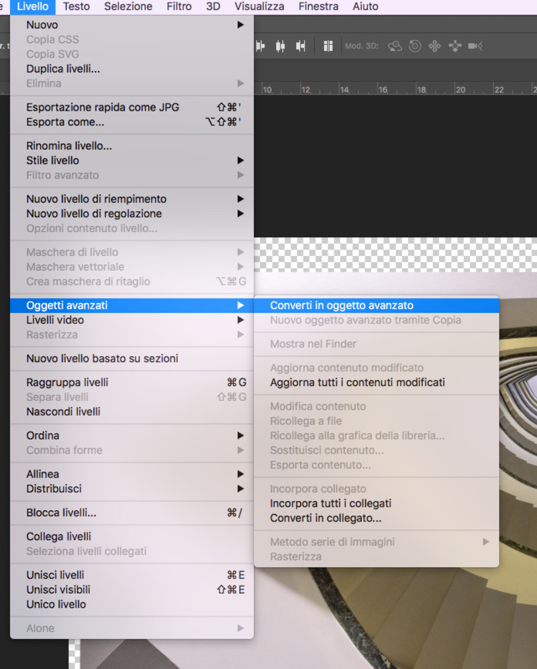Choose Unisci visibili menu item
The image size is (537, 669).
(58, 589)
